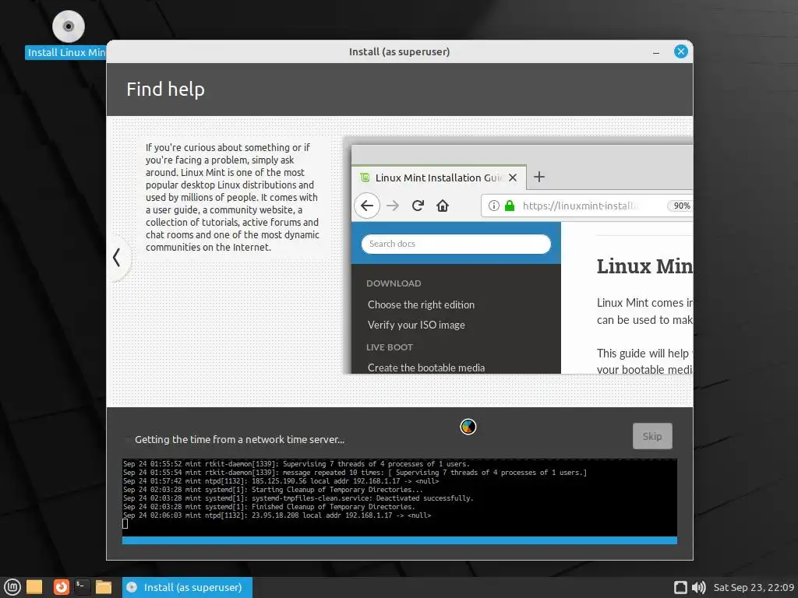
Task: Click the show desktop folder icon in panel
Action: coord(34,587)
